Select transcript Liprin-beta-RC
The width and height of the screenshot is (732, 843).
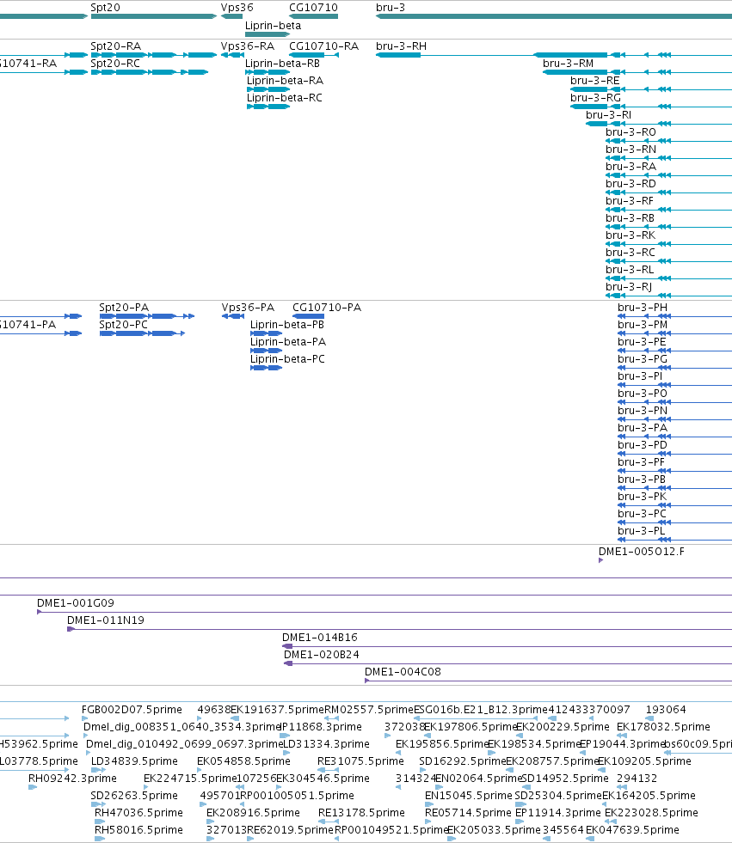(x=284, y=98)
